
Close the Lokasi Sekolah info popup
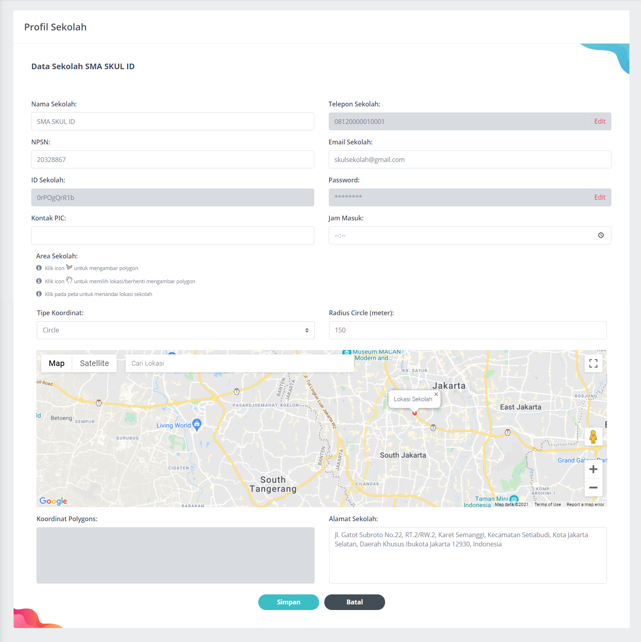pos(436,394)
